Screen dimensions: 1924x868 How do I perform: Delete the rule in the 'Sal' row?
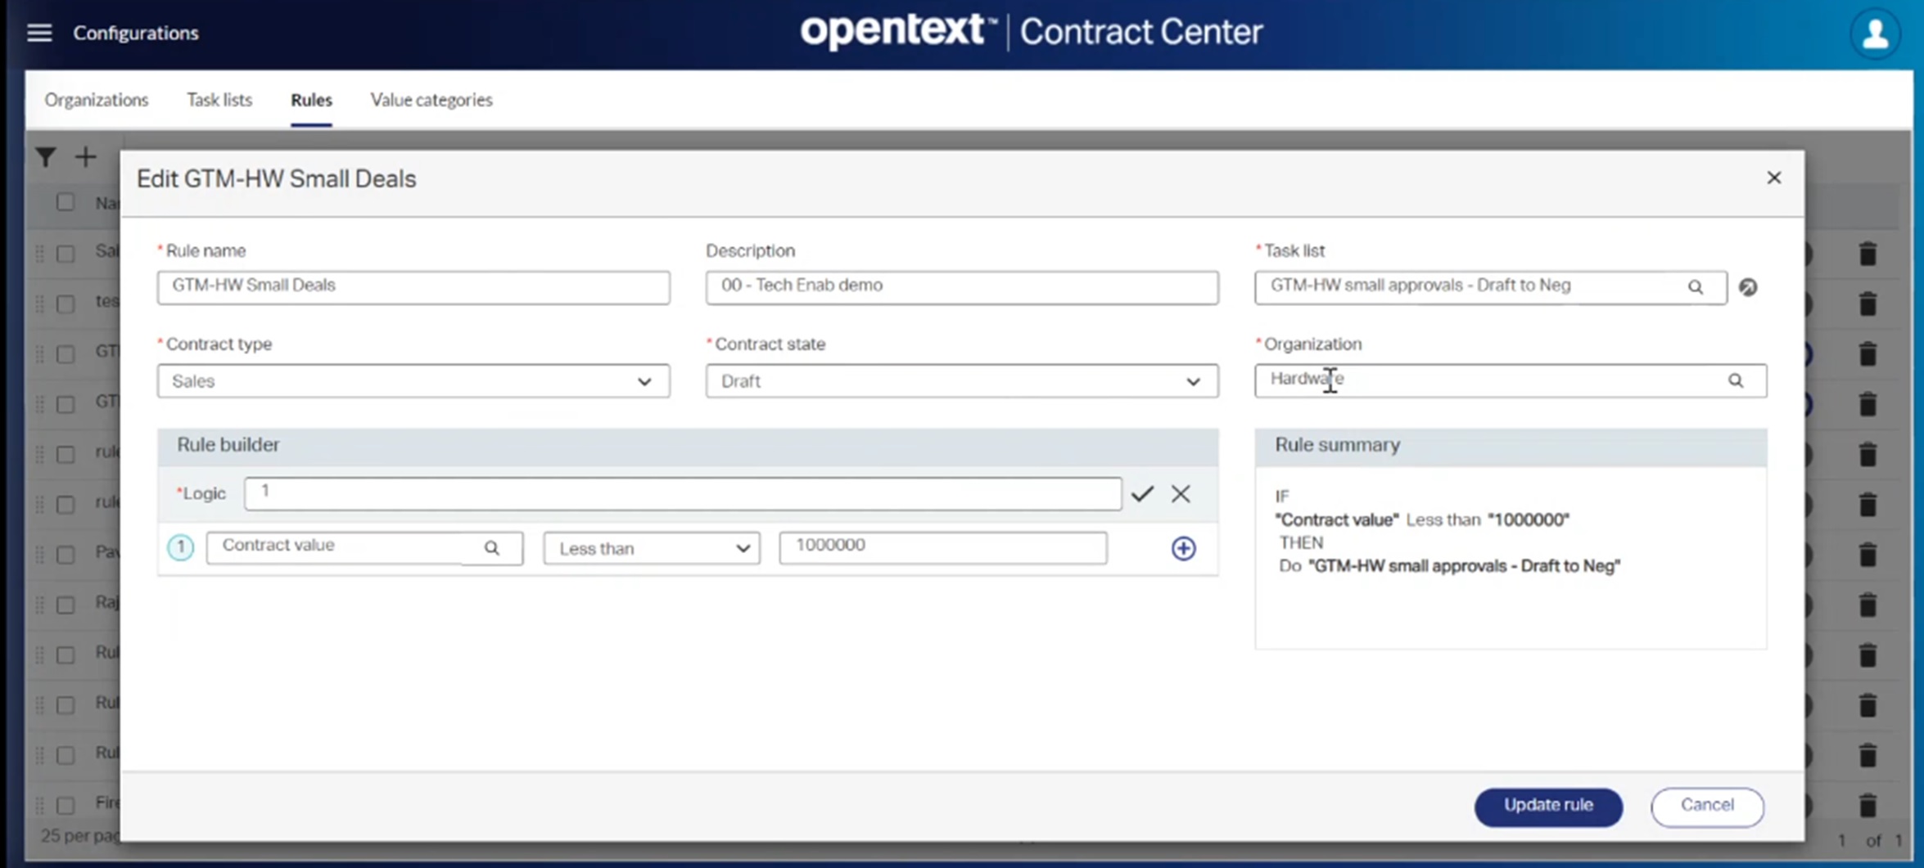click(1868, 254)
